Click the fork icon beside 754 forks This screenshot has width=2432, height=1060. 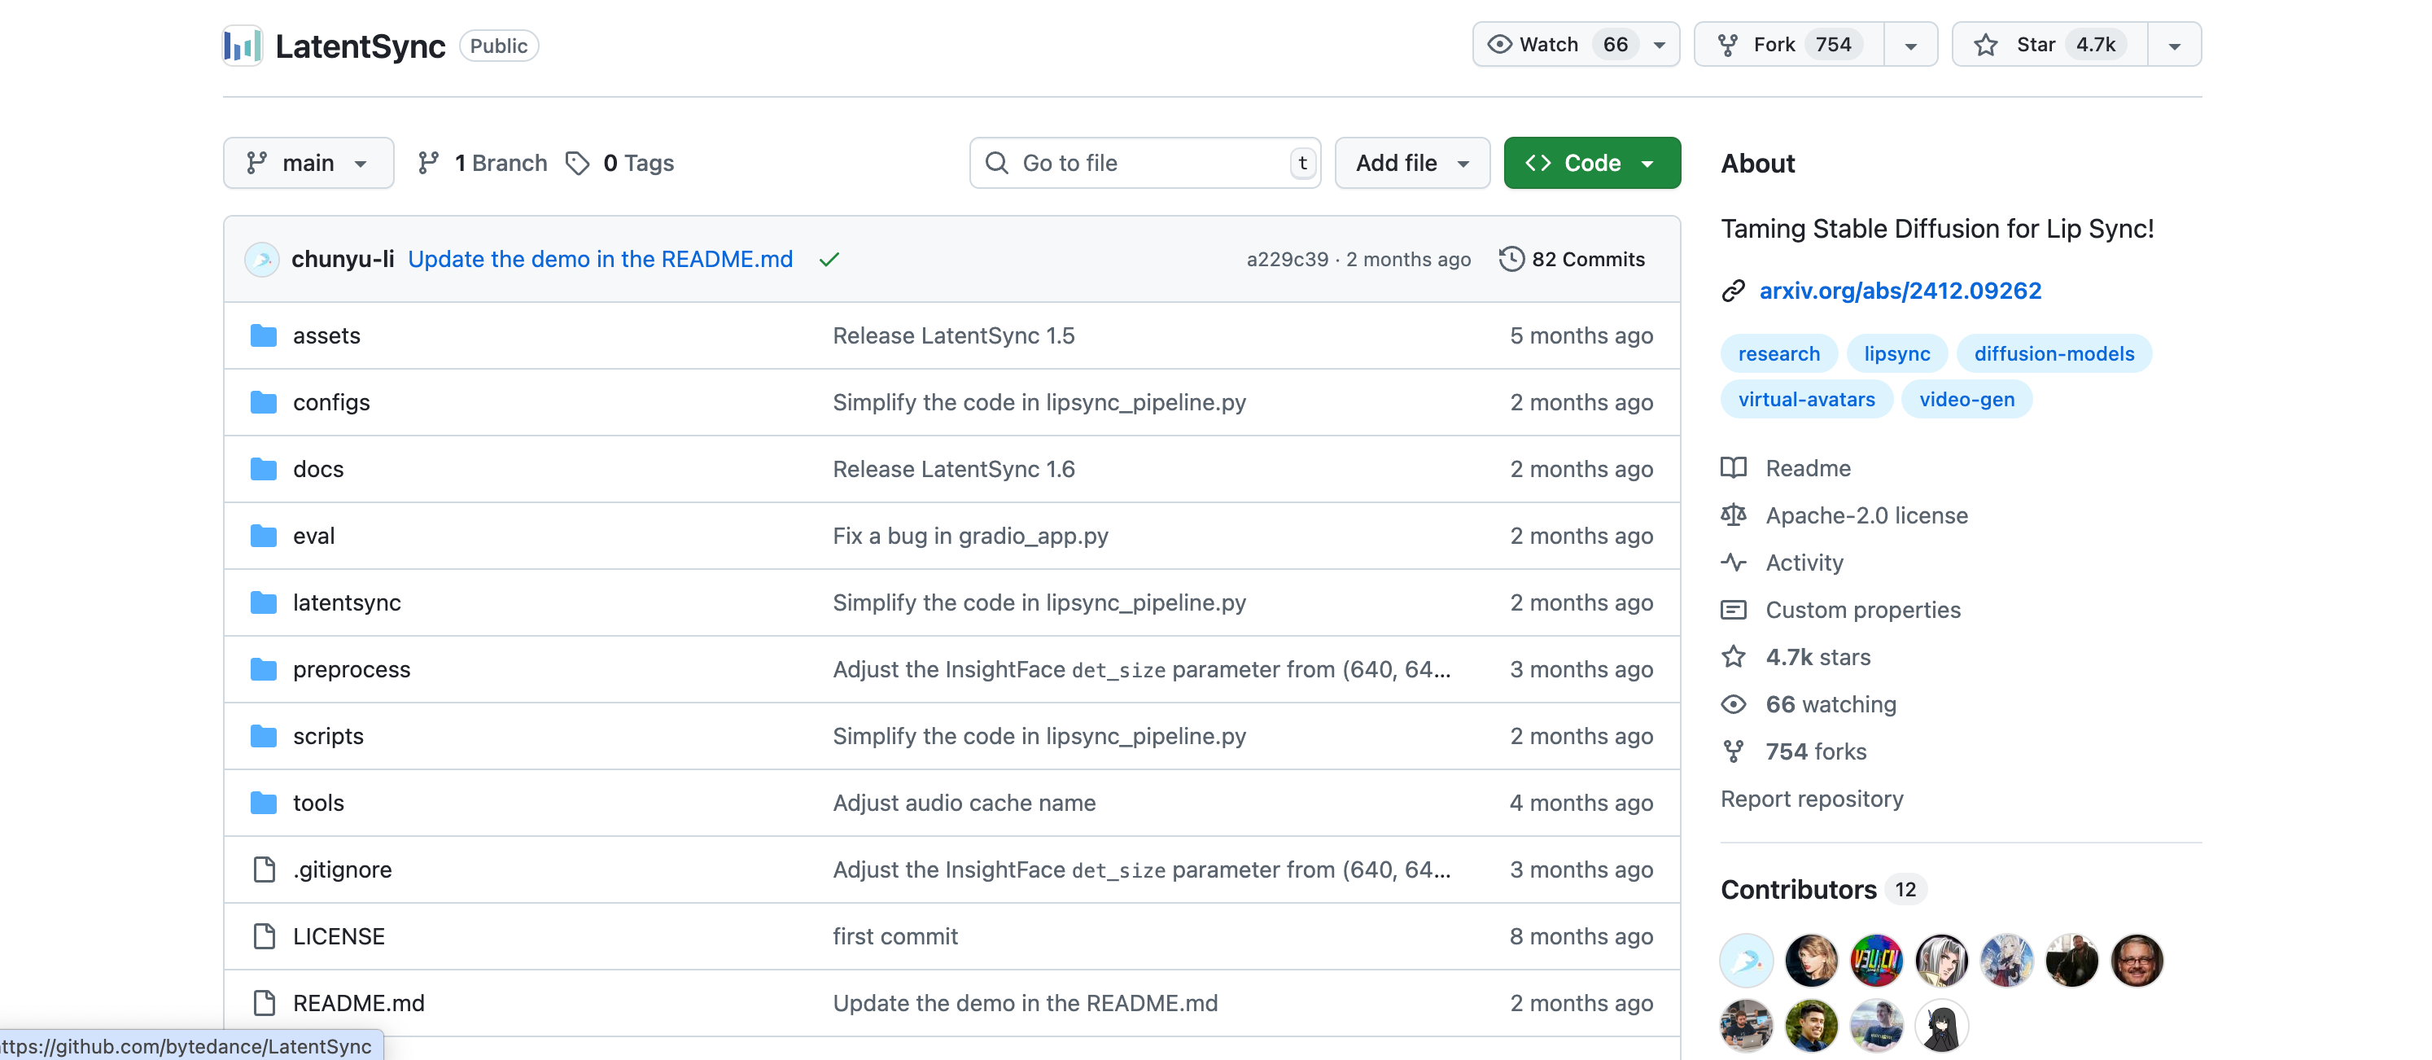tap(1734, 751)
